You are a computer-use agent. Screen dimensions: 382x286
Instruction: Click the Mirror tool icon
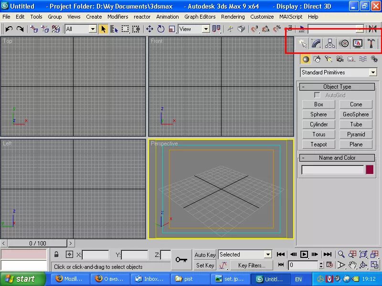coord(373,29)
